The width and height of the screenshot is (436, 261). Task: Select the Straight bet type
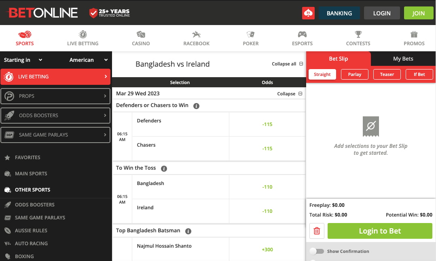322,74
